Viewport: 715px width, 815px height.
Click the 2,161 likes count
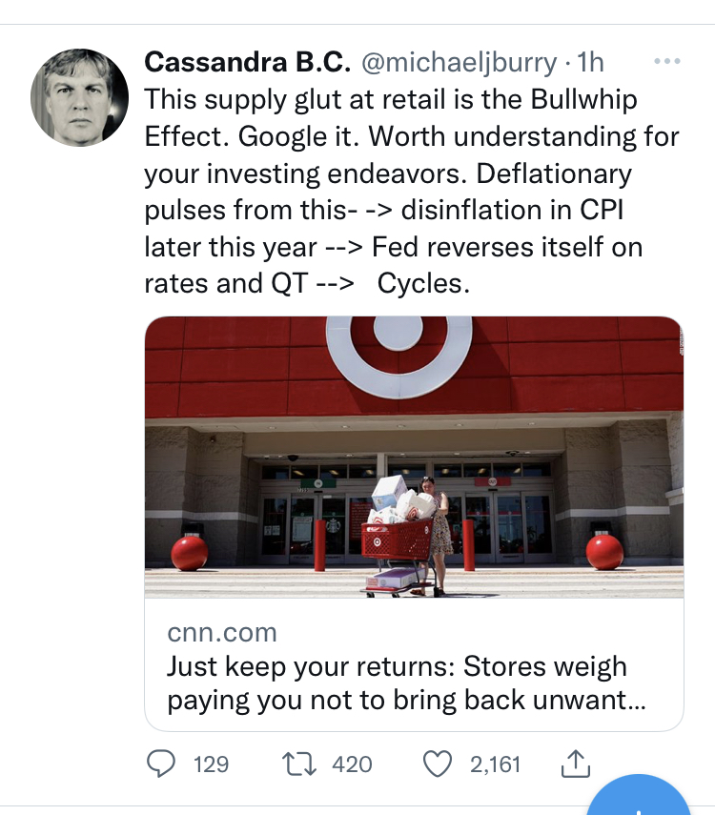(495, 764)
